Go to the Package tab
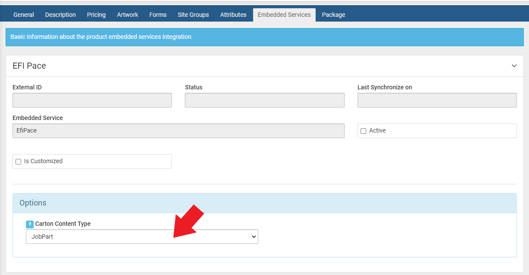Image resolution: width=529 pixels, height=275 pixels. (333, 15)
